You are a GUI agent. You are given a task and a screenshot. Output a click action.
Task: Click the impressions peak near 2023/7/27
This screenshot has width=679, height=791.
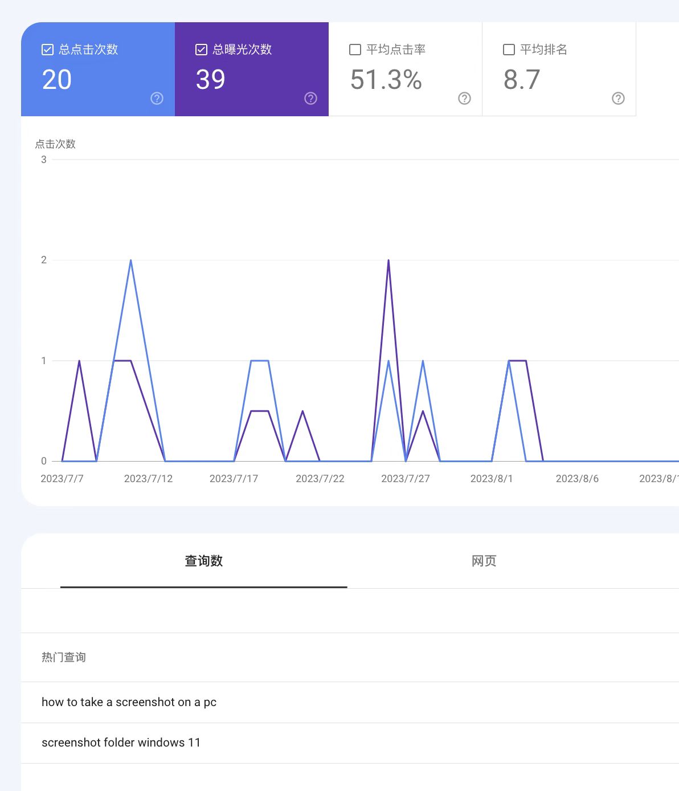[388, 260]
